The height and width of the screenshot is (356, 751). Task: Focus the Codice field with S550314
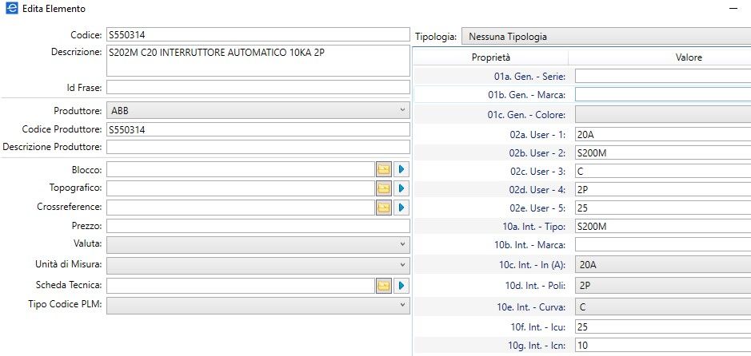point(258,34)
